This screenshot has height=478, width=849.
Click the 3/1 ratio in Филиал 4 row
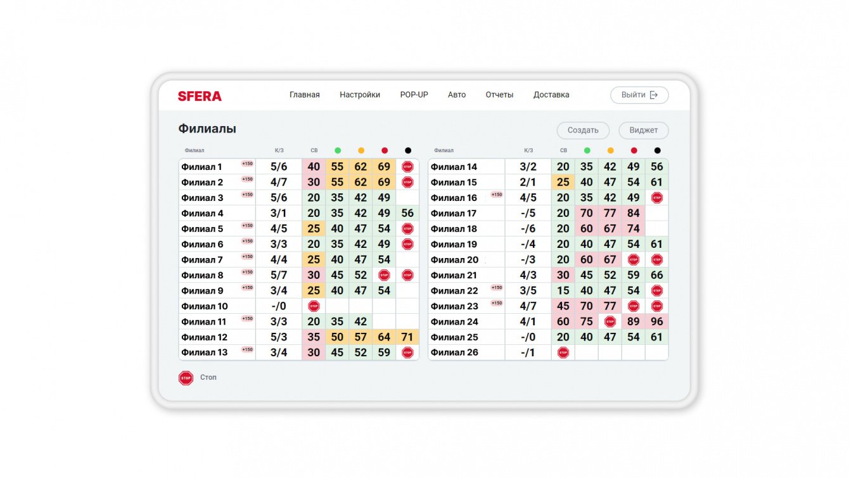click(x=279, y=214)
